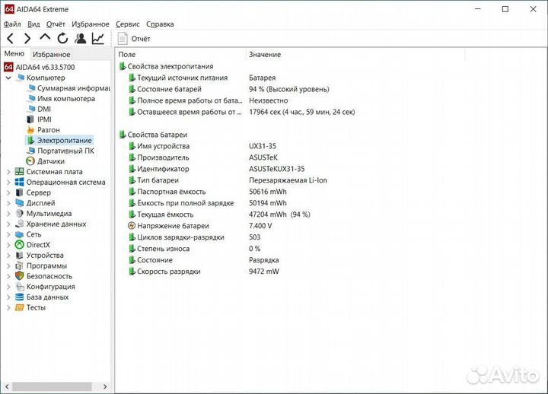This screenshot has width=548, height=394.
Task: Click the sidebar horizontal scrollbar thumb
Action: coord(53,386)
